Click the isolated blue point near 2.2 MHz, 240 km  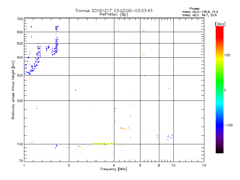[75, 90]
